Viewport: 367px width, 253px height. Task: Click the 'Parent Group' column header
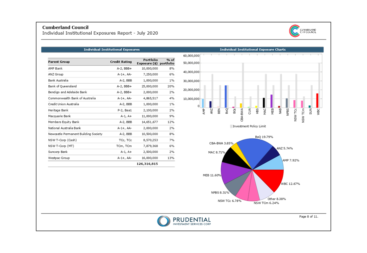click(x=59, y=62)
